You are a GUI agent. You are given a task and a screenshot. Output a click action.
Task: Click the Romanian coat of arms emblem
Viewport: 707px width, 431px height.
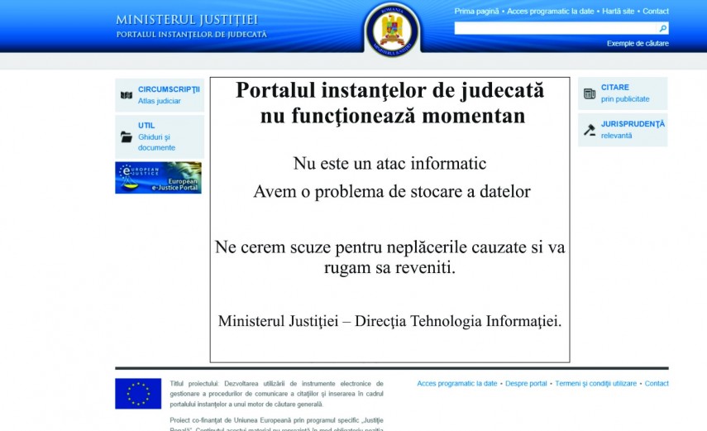pyautogui.click(x=392, y=31)
